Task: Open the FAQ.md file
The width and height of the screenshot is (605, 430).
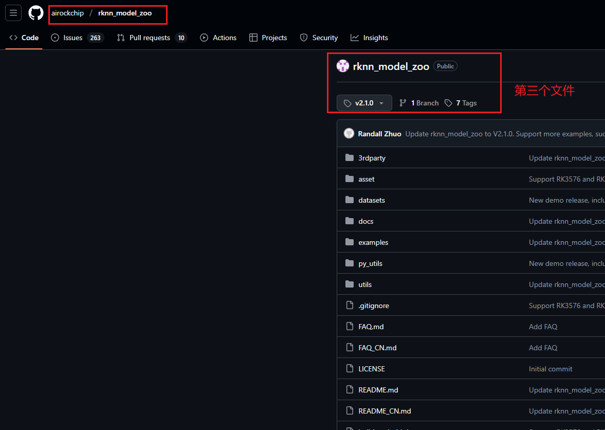Action: tap(371, 327)
